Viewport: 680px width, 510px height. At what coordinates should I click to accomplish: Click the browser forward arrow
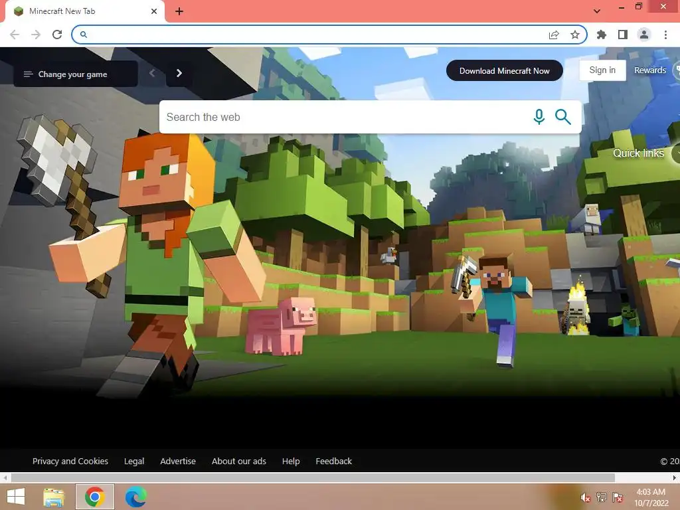tap(36, 35)
